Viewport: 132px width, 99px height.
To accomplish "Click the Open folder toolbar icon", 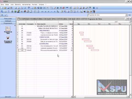I will (x=5, y=8).
